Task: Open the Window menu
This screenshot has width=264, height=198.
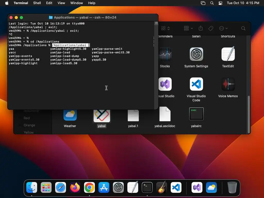Action: click(77, 3)
